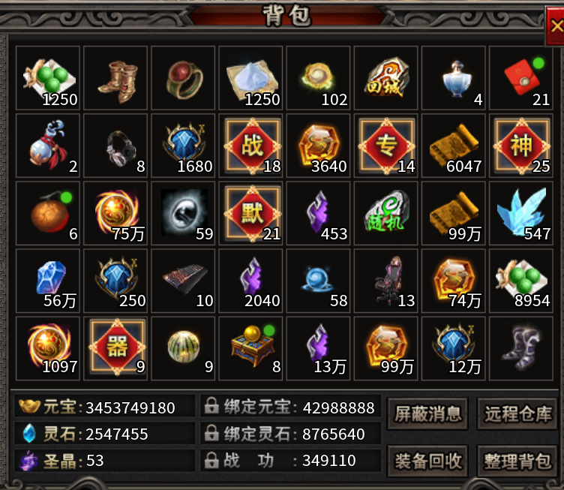Select the 回城 return stone item

(385, 78)
